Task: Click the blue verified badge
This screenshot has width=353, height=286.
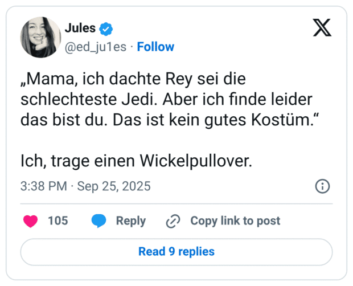Action: click(106, 28)
